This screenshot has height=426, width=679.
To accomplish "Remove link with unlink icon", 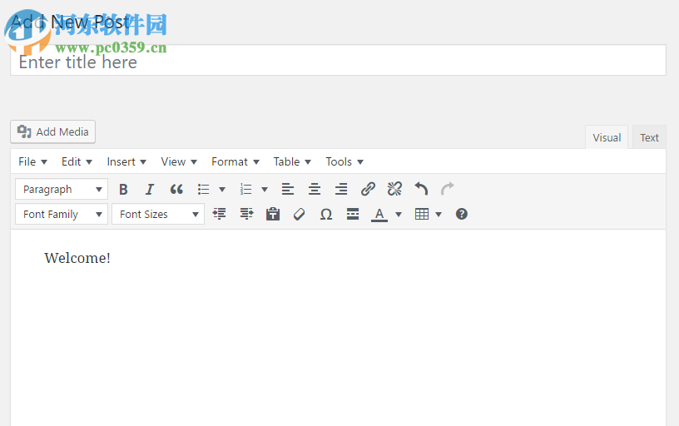I will click(394, 189).
